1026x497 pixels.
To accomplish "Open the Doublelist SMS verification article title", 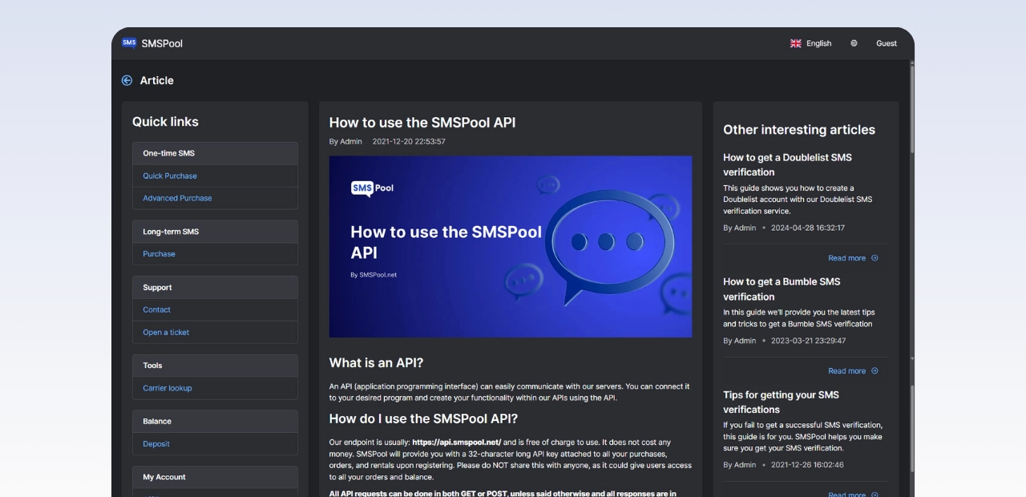I will pos(787,164).
